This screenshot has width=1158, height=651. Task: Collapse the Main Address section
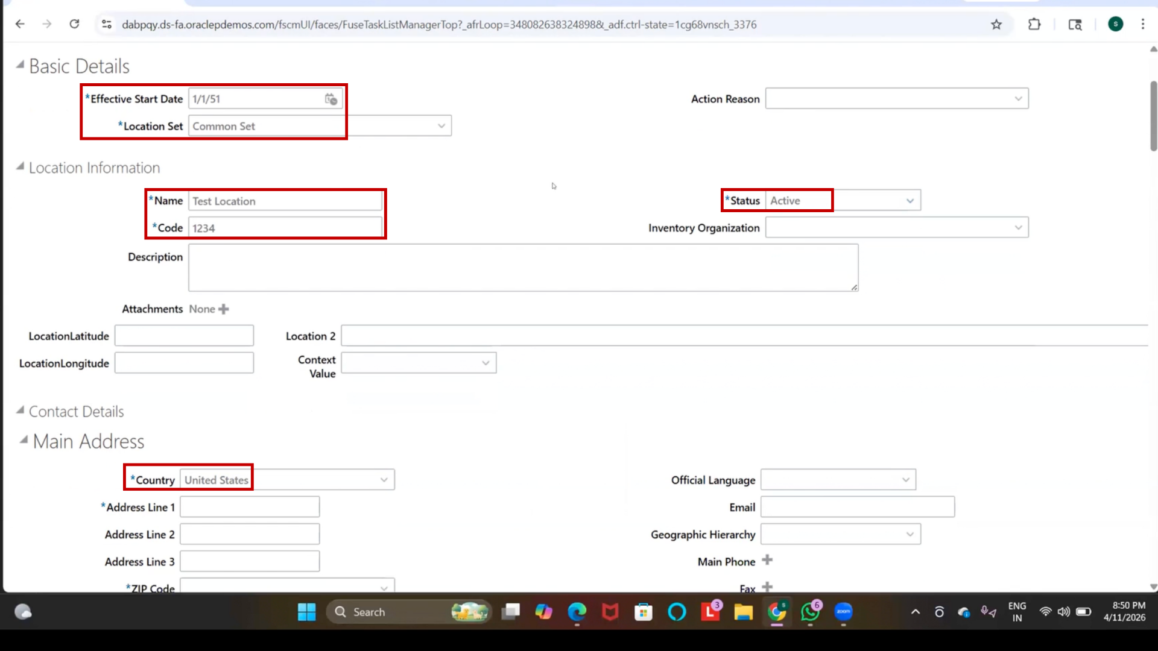pyautogui.click(x=24, y=439)
